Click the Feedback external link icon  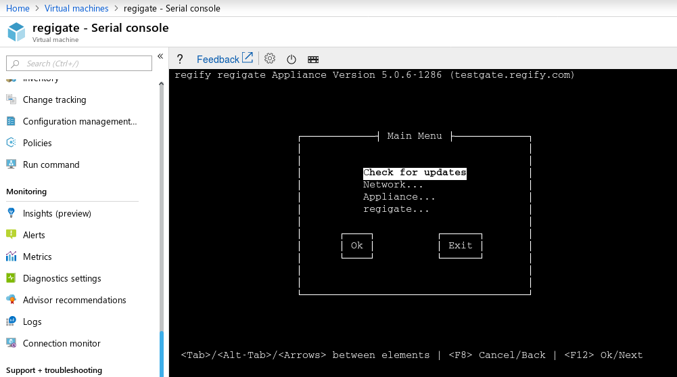tap(248, 58)
